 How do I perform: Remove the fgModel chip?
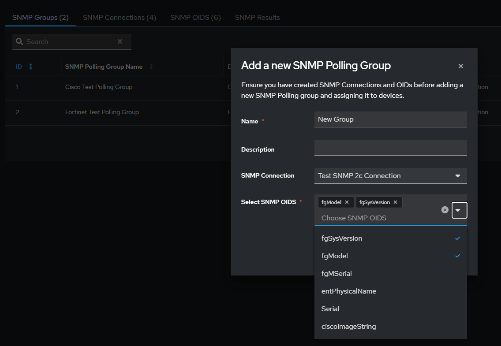(347, 202)
